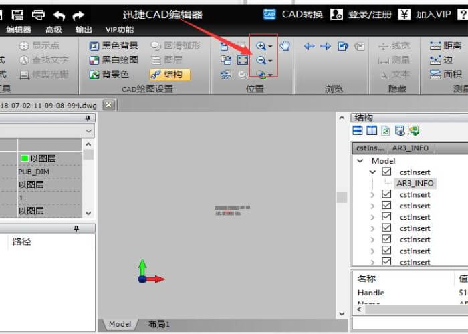This screenshot has width=468, height=334.
Task: Toggle 黑色背景 black background
Action: point(114,45)
